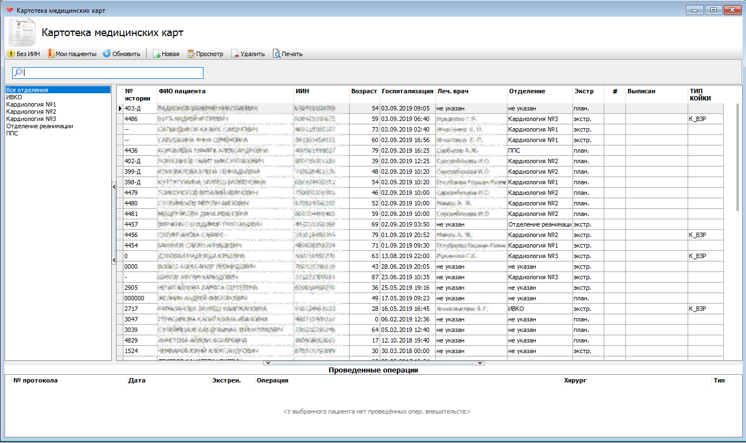Image resolution: width=746 pixels, height=443 pixels.
Task: Click left arrow on horizontal splitter bar
Action: coord(268,363)
